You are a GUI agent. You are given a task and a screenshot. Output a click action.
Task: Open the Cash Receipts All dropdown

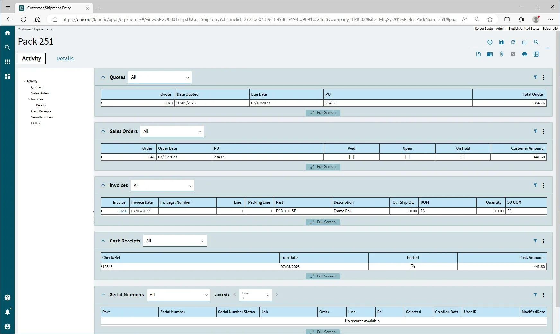pyautogui.click(x=175, y=241)
